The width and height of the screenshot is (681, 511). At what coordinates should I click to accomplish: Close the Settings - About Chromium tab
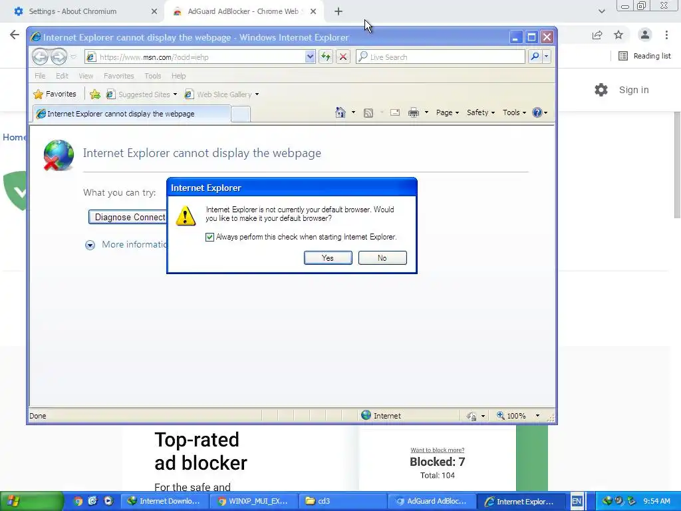tap(154, 12)
